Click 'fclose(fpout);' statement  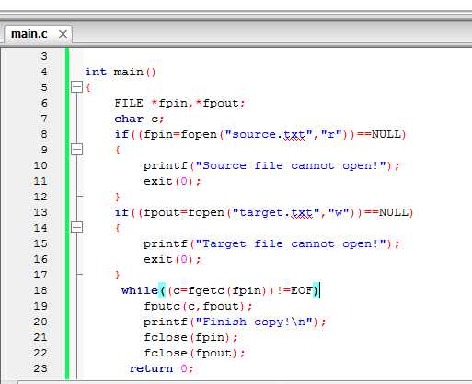coord(194,353)
